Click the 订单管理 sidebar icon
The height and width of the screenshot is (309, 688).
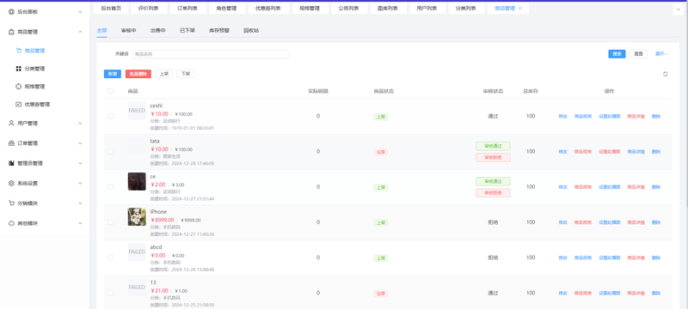click(11, 143)
